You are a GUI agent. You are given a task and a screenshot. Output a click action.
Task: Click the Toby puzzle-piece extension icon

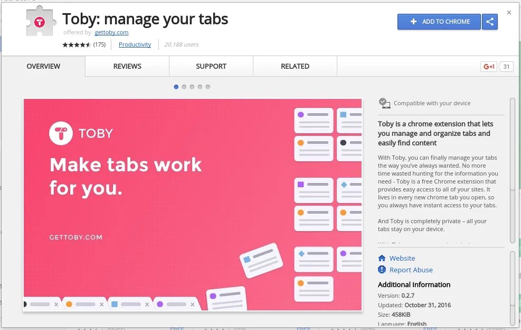tap(41, 21)
